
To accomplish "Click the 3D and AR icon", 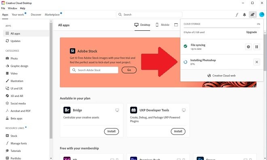I will 7,96.
